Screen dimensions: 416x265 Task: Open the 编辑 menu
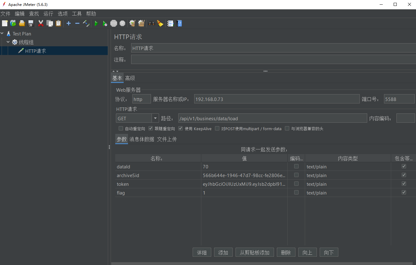[20, 14]
